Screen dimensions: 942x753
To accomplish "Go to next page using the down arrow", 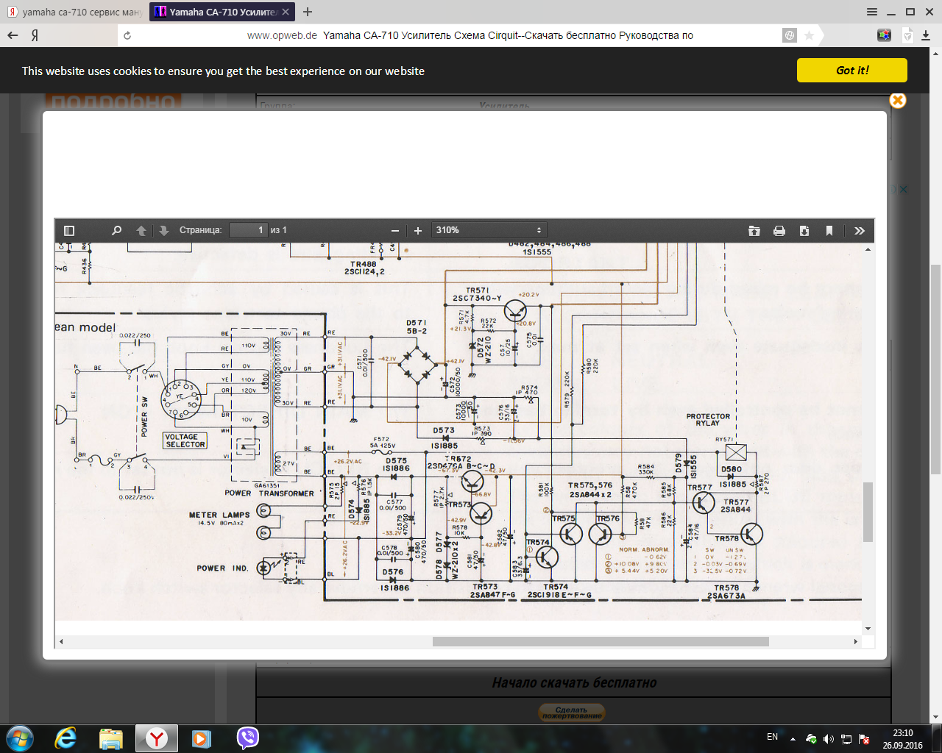I will click(163, 230).
